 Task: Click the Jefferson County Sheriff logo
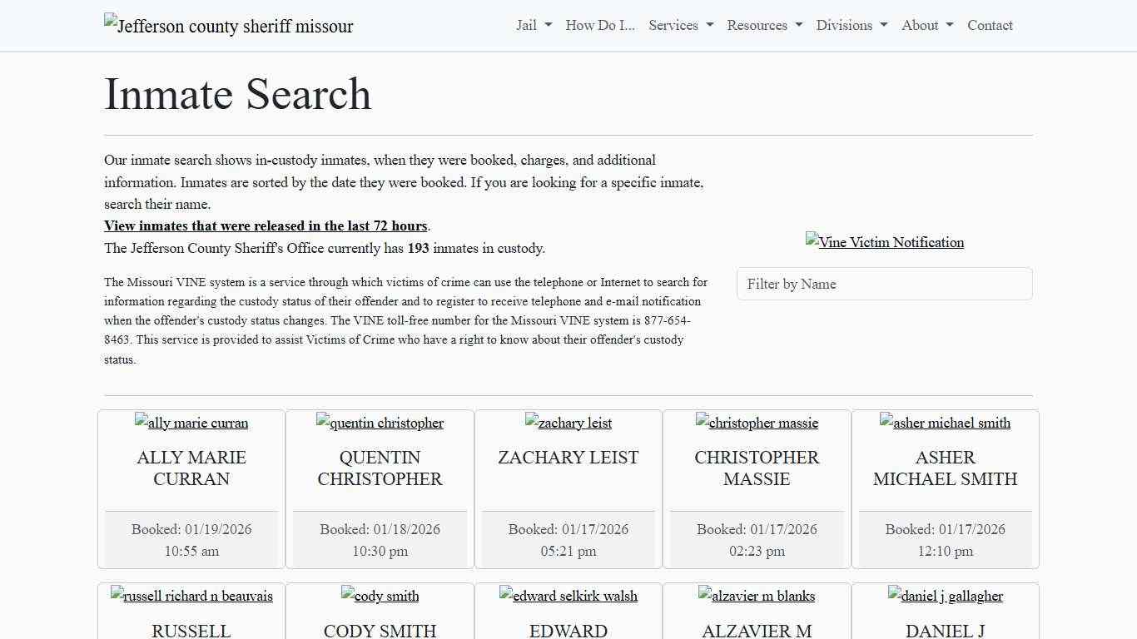(228, 26)
